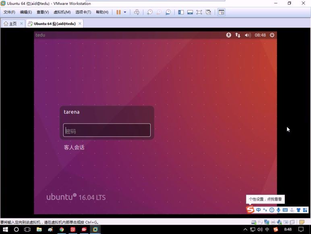Open the Sogou toolbox grid icon
The image size is (311, 234).
pyautogui.click(x=305, y=210)
